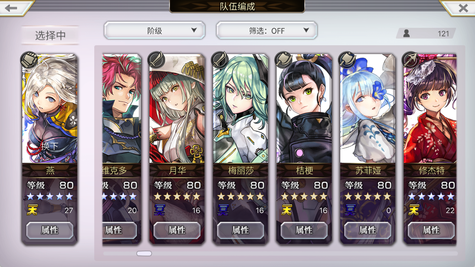Image resolution: width=475 pixels, height=267 pixels.
Task: Select 梅丽莎's character portrait
Action: pos(241,109)
